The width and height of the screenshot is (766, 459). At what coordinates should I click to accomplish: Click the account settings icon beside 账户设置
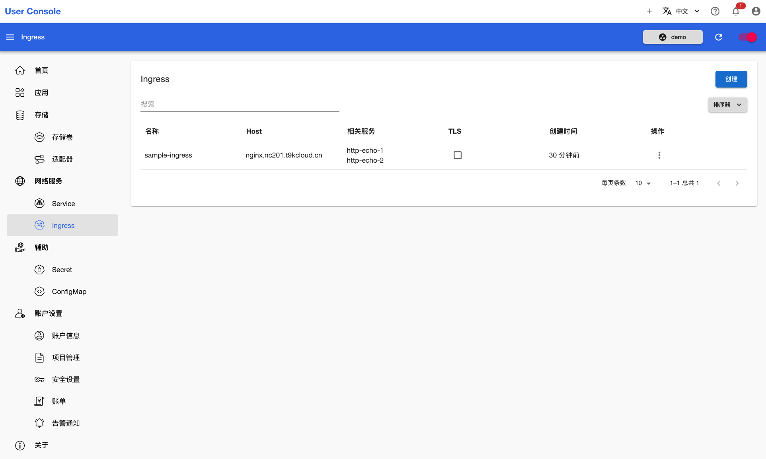tap(20, 313)
